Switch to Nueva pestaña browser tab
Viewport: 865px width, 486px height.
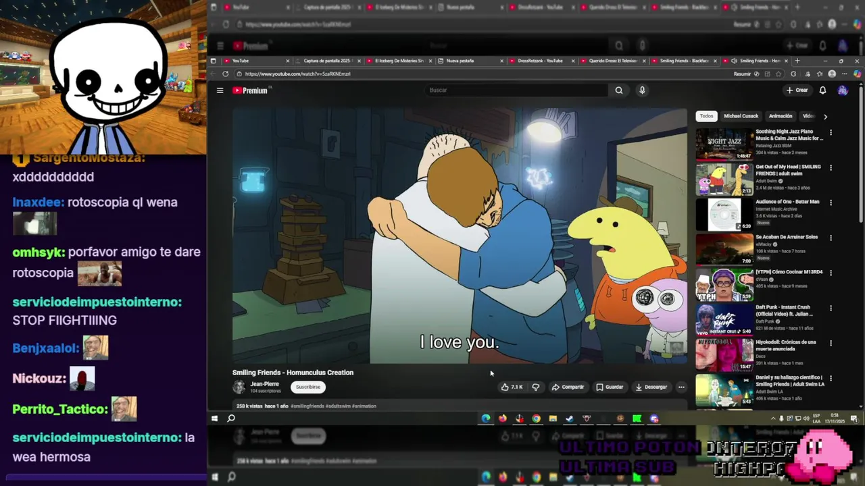[471, 61]
